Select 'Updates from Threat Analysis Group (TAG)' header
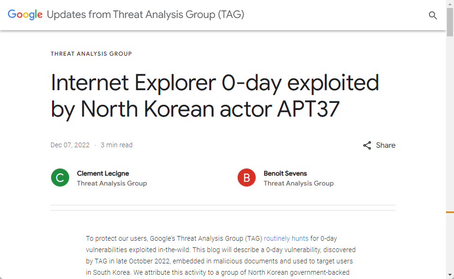 [x=145, y=15]
